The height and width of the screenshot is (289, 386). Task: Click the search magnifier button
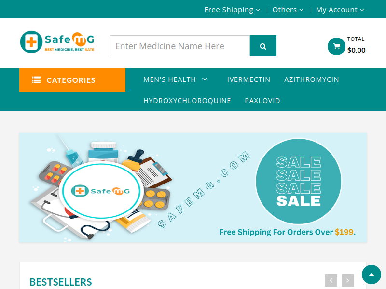click(x=263, y=46)
